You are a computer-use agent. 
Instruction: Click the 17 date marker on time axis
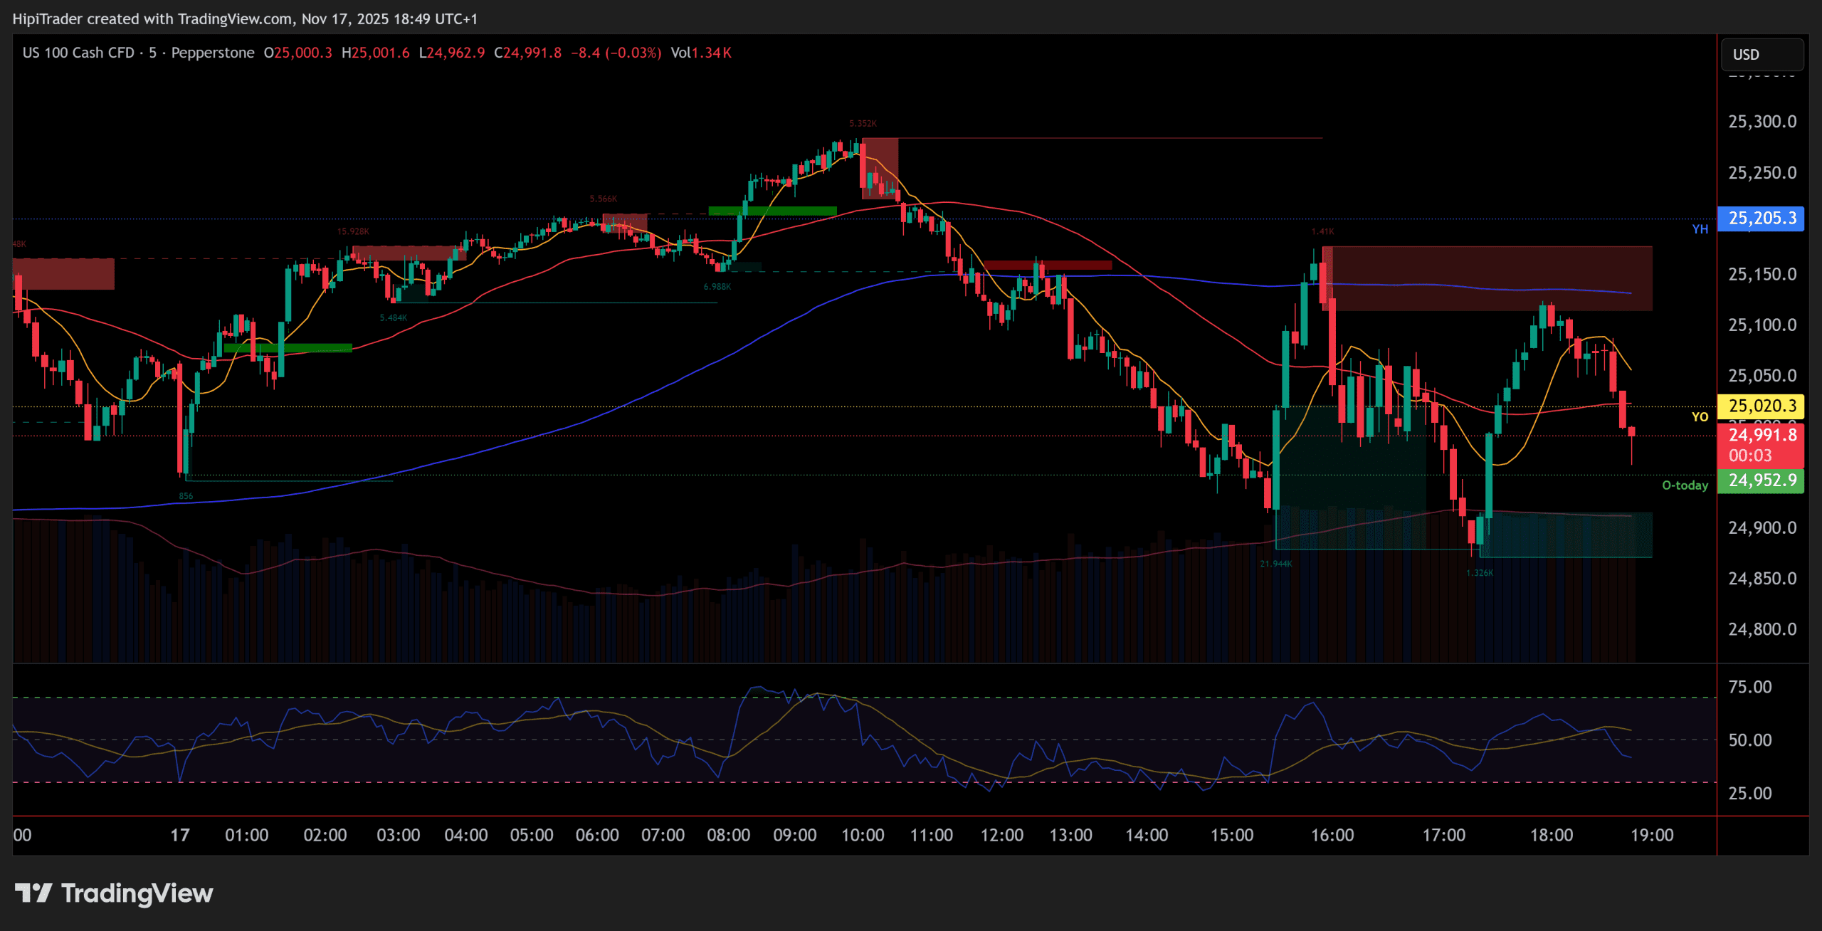[179, 835]
